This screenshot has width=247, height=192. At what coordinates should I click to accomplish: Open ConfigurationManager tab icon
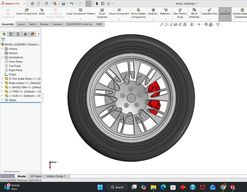click(18, 34)
